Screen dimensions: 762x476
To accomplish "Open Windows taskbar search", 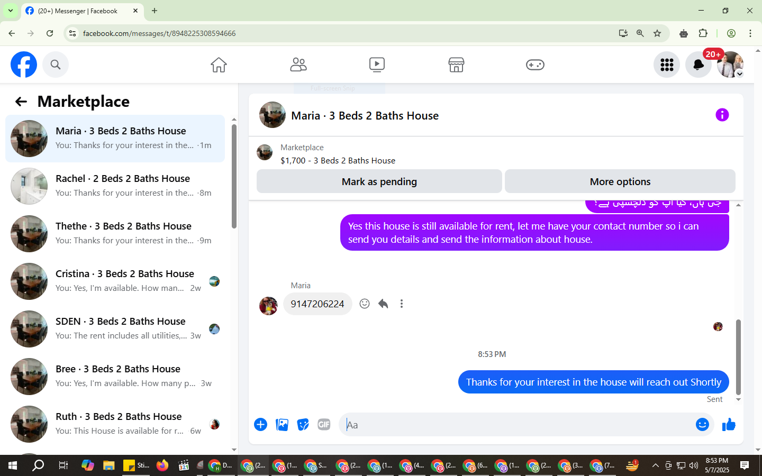I will 38,465.
